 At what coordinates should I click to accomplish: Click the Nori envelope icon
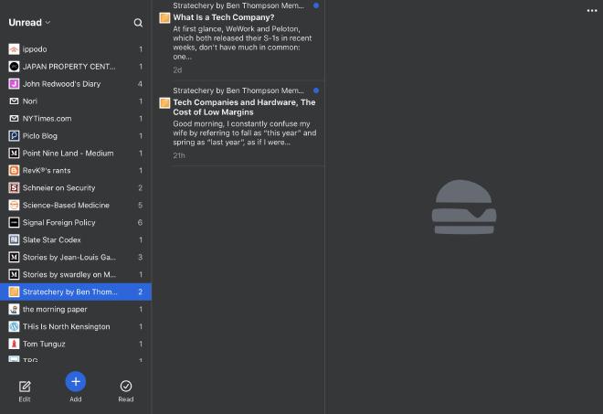pyautogui.click(x=14, y=101)
